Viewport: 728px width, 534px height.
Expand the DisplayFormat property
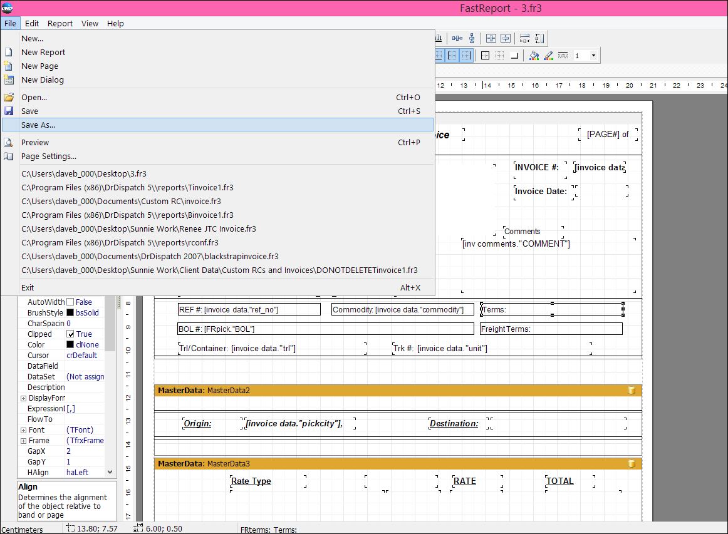pos(23,398)
